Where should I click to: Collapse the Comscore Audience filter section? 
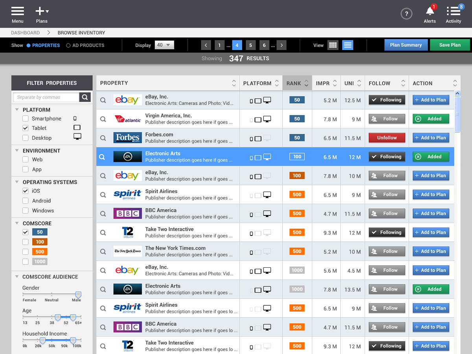pyautogui.click(x=17, y=276)
